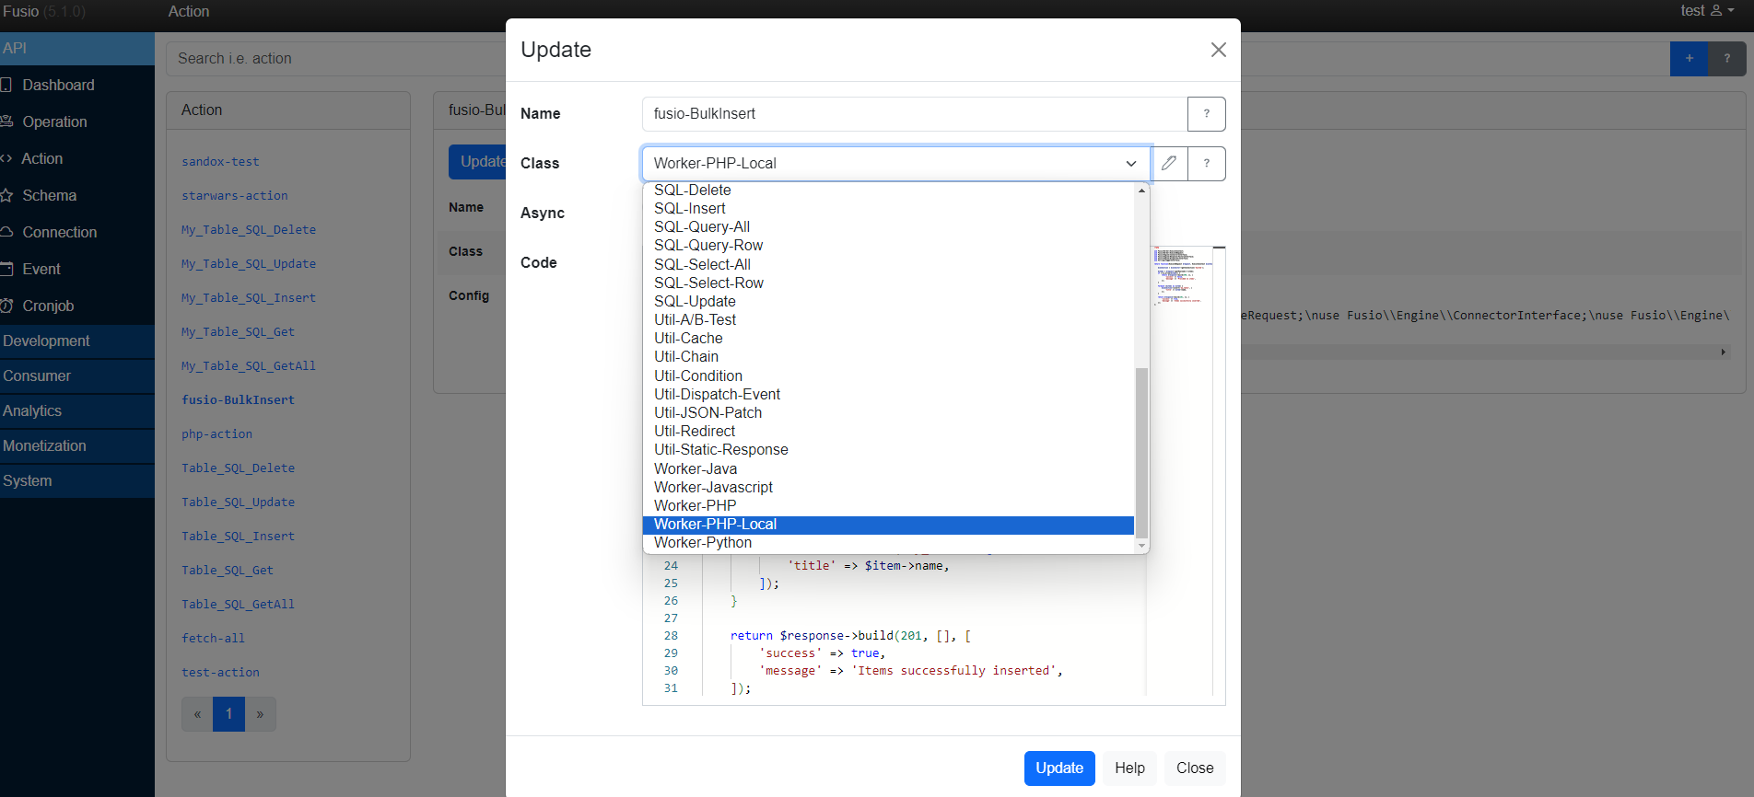Click the pencil edit icon beside Class
The image size is (1754, 797).
point(1169,163)
